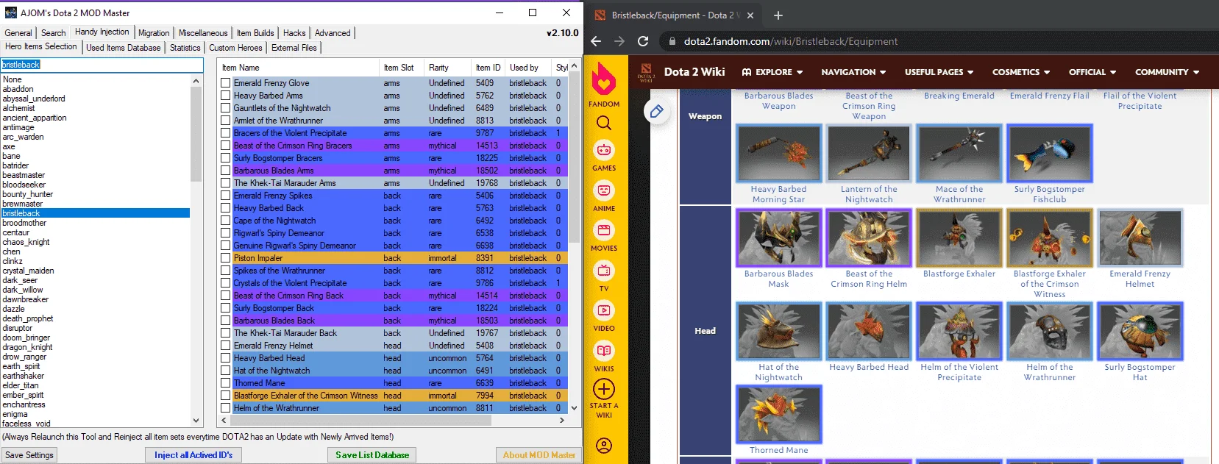Click the MOD Master app title icon
This screenshot has width=1219, height=464.
tap(10, 13)
